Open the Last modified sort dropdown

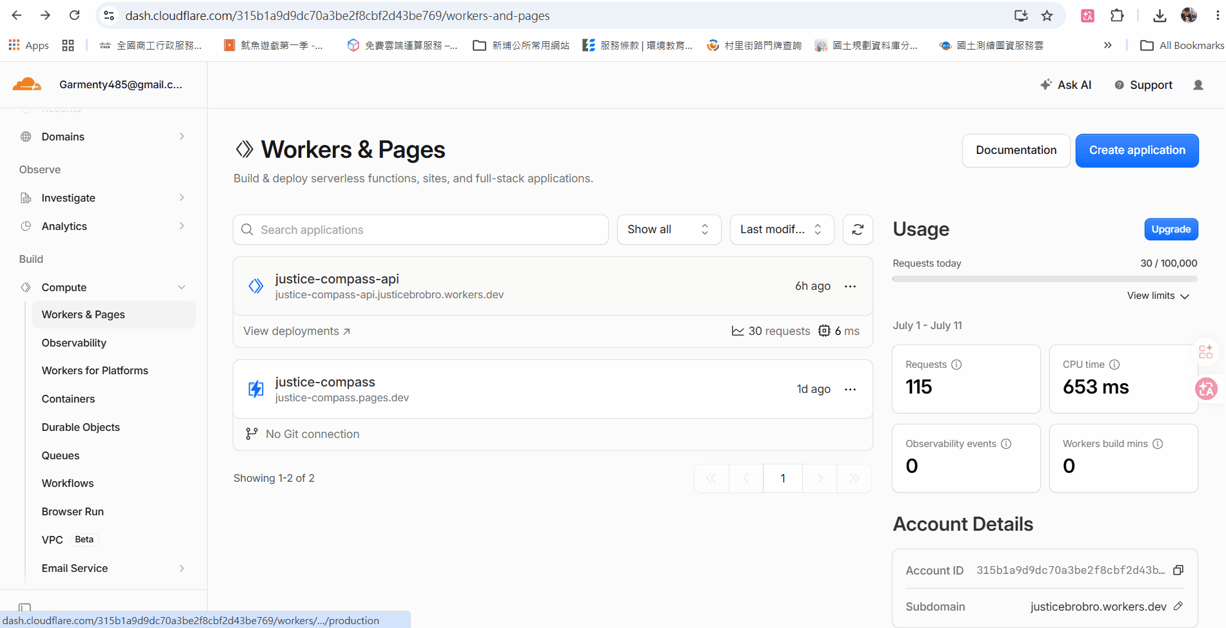782,230
